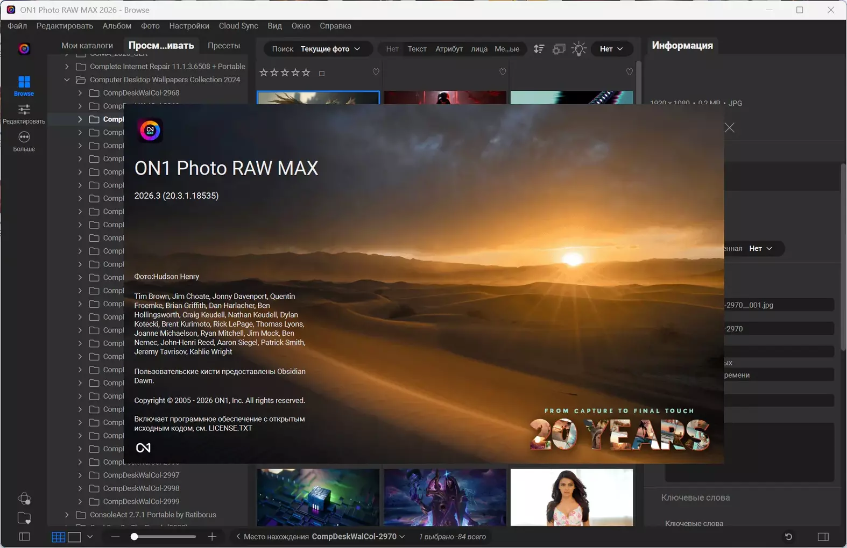Select the Атрибут filter button
Image resolution: width=847 pixels, height=548 pixels.
(449, 49)
